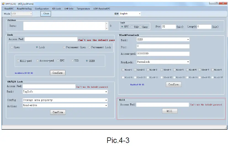Check the block-3 checkbox

148,70
